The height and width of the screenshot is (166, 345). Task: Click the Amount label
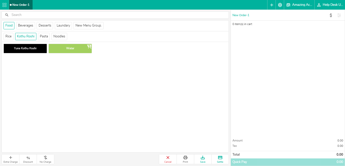pyautogui.click(x=238, y=140)
